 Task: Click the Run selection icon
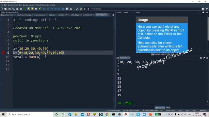tap(36, 9)
